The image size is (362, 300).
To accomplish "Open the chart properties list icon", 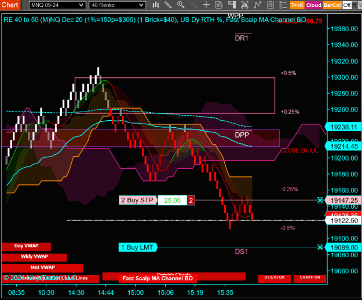I will point(283,5).
